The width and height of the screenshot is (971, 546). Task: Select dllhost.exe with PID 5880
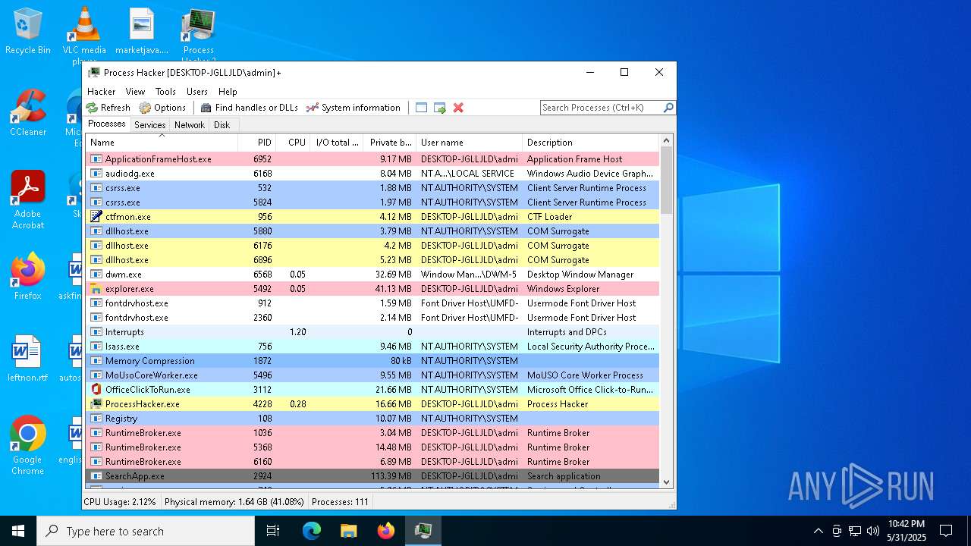point(372,231)
